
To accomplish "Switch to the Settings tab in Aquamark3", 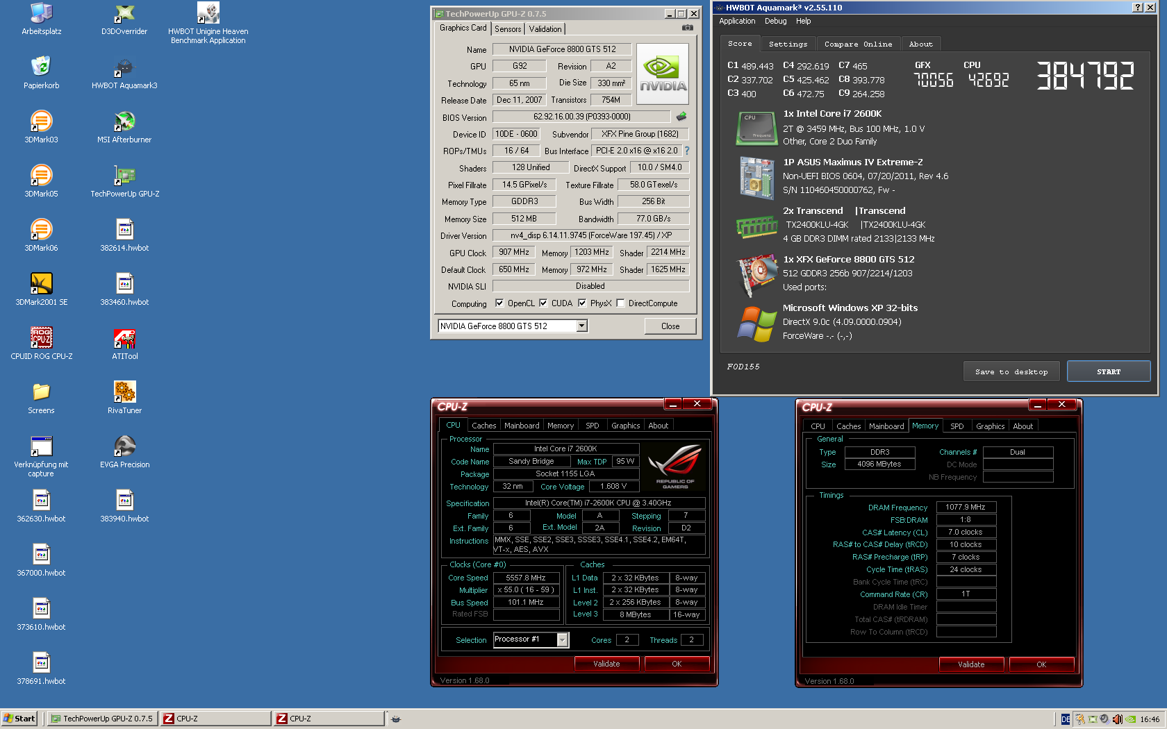I will 788,44.
